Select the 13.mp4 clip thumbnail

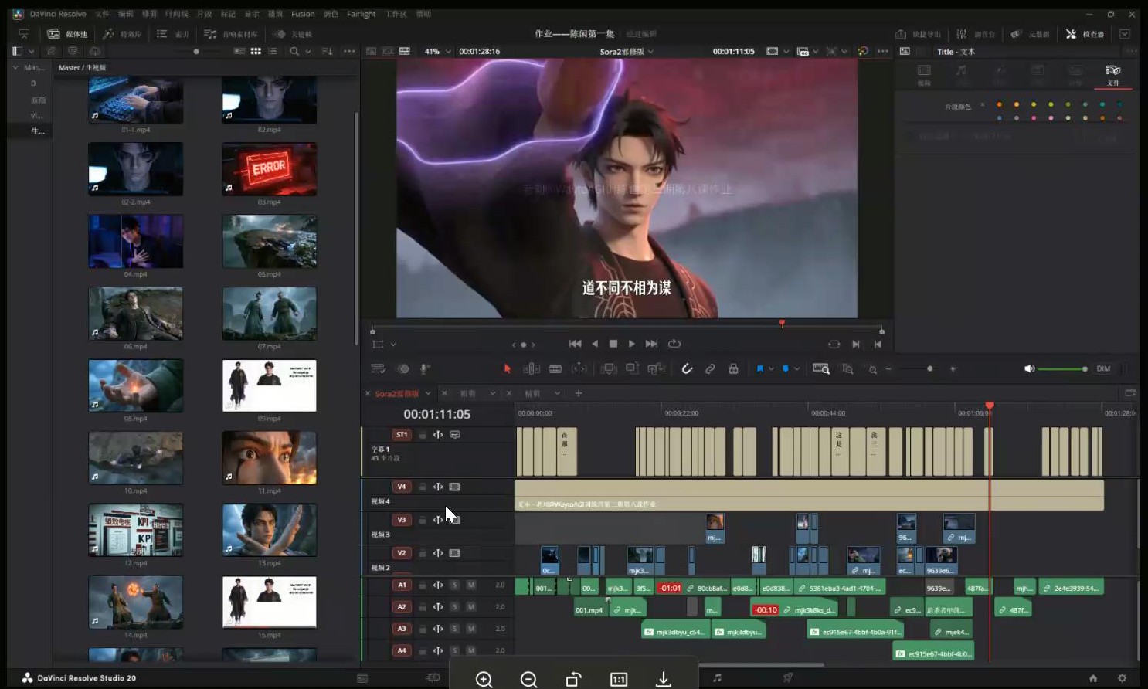(x=269, y=530)
